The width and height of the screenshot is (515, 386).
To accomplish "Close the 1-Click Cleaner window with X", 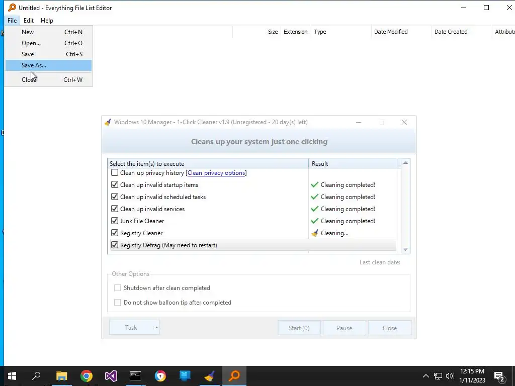I will pyautogui.click(x=404, y=122).
